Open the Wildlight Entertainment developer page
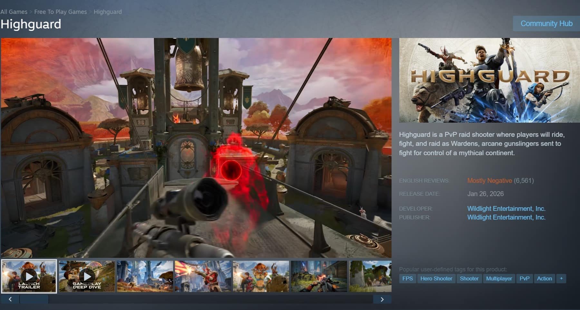The width and height of the screenshot is (580, 310). coord(506,208)
